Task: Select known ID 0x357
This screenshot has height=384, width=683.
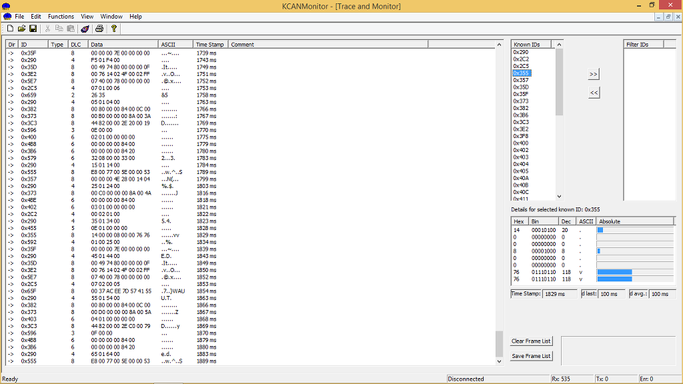Action: point(520,80)
